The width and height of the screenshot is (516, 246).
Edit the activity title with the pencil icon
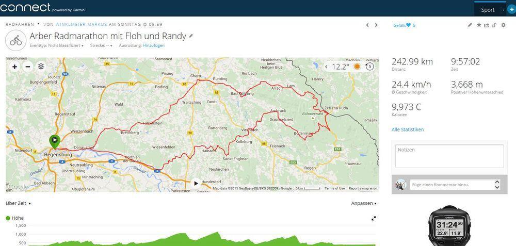[191, 36]
